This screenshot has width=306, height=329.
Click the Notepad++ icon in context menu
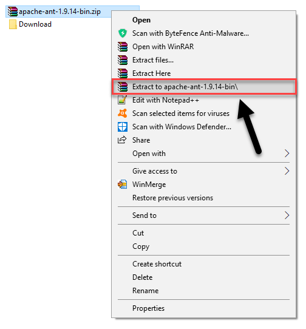pyautogui.click(x=123, y=100)
